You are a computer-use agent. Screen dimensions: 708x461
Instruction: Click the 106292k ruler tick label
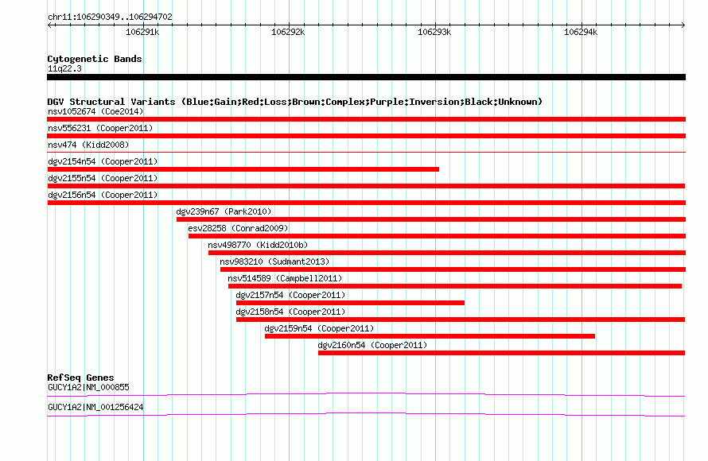(x=288, y=32)
